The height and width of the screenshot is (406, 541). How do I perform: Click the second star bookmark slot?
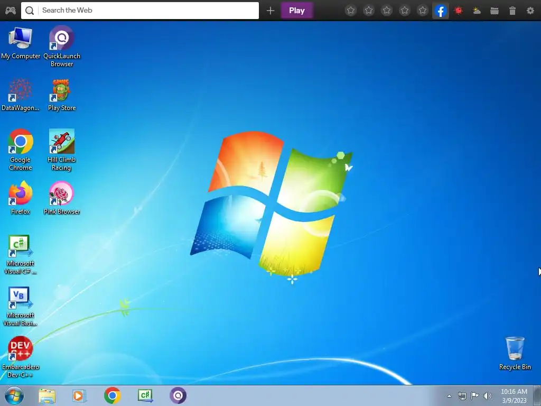pos(369,11)
